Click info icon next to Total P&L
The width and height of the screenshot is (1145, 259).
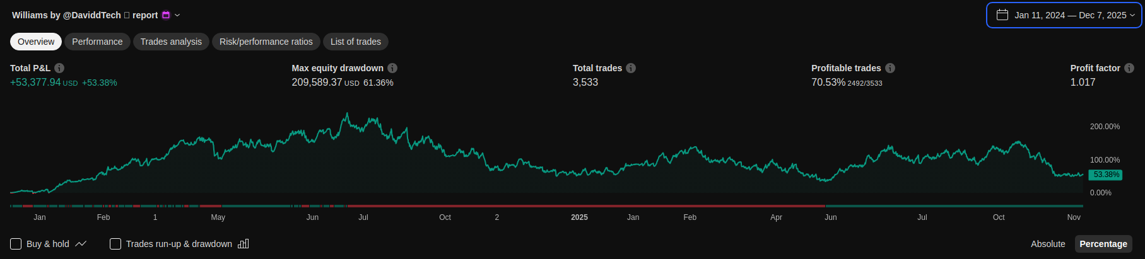coord(59,68)
